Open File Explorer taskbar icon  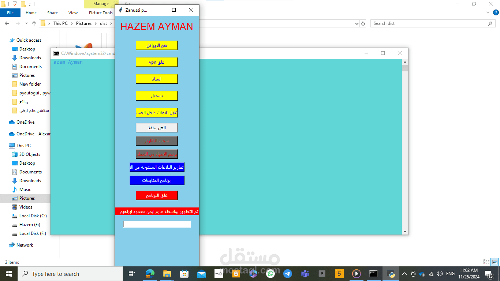(x=167, y=274)
